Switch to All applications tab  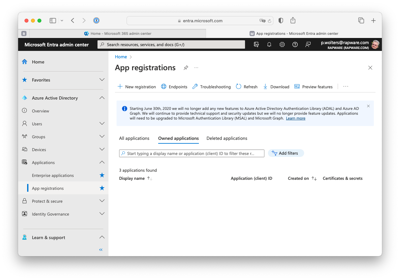point(134,138)
